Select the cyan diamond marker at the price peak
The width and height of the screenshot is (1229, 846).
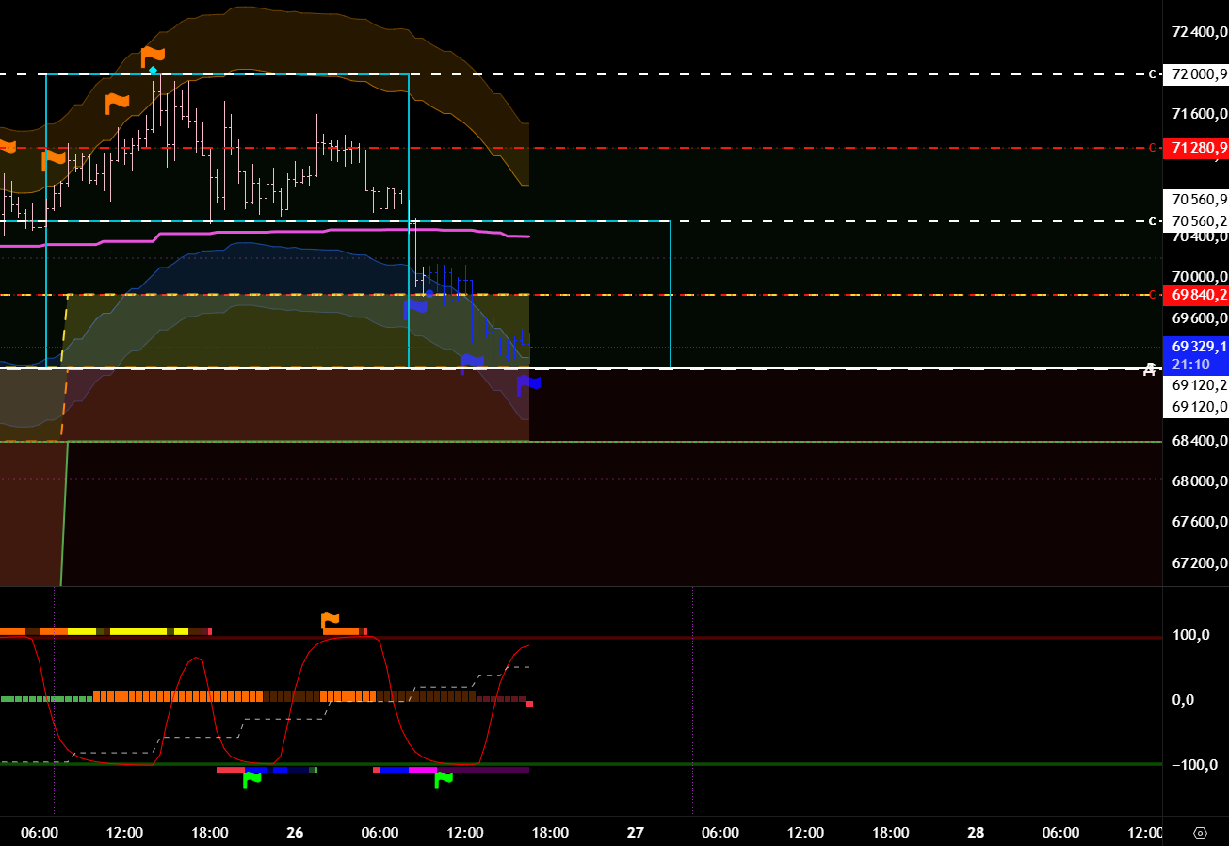153,71
